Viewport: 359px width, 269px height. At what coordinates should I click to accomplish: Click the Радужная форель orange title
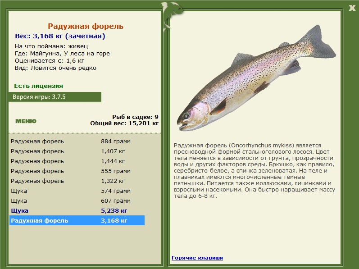pos(86,26)
